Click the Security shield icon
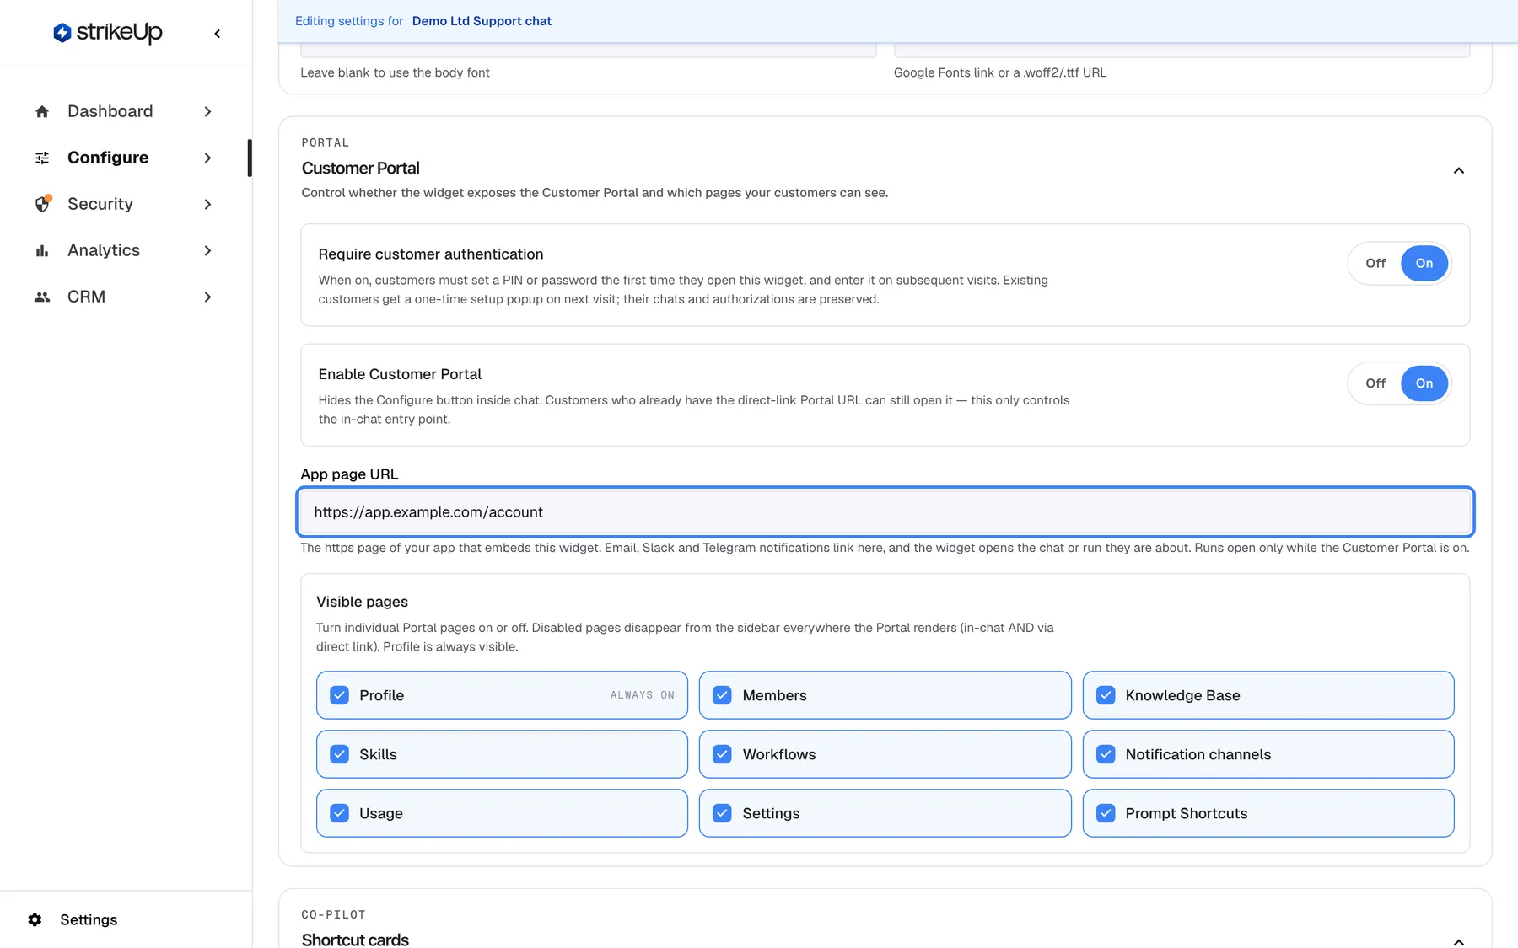The height and width of the screenshot is (948, 1518). coord(42,204)
